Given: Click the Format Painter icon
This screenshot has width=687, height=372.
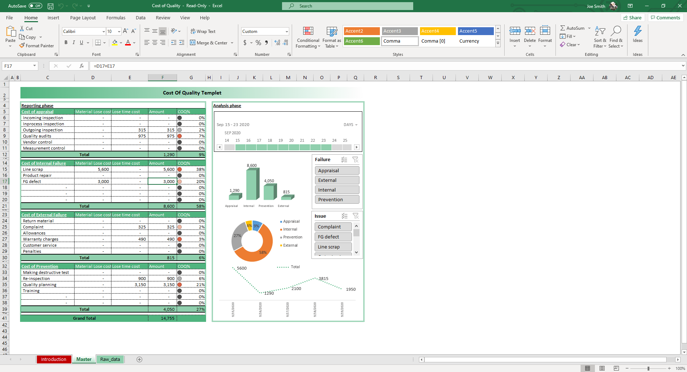Looking at the screenshot, I should point(22,45).
